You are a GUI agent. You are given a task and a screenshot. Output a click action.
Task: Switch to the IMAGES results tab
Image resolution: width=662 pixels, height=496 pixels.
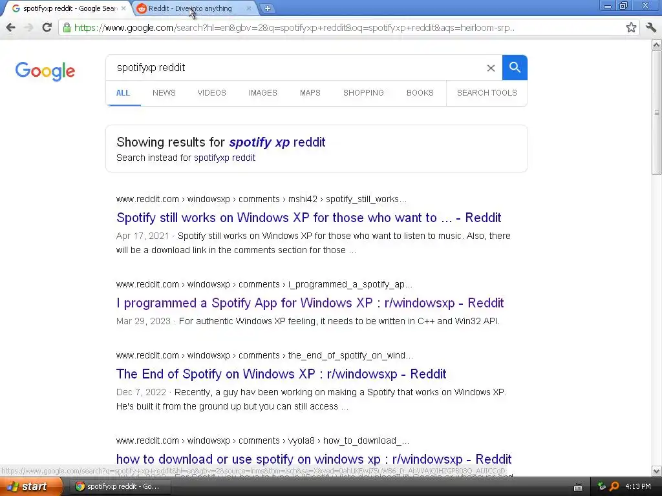[x=262, y=93]
